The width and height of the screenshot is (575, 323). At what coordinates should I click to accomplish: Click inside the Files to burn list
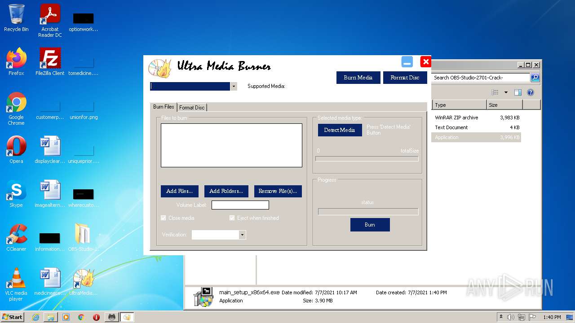coord(231,145)
